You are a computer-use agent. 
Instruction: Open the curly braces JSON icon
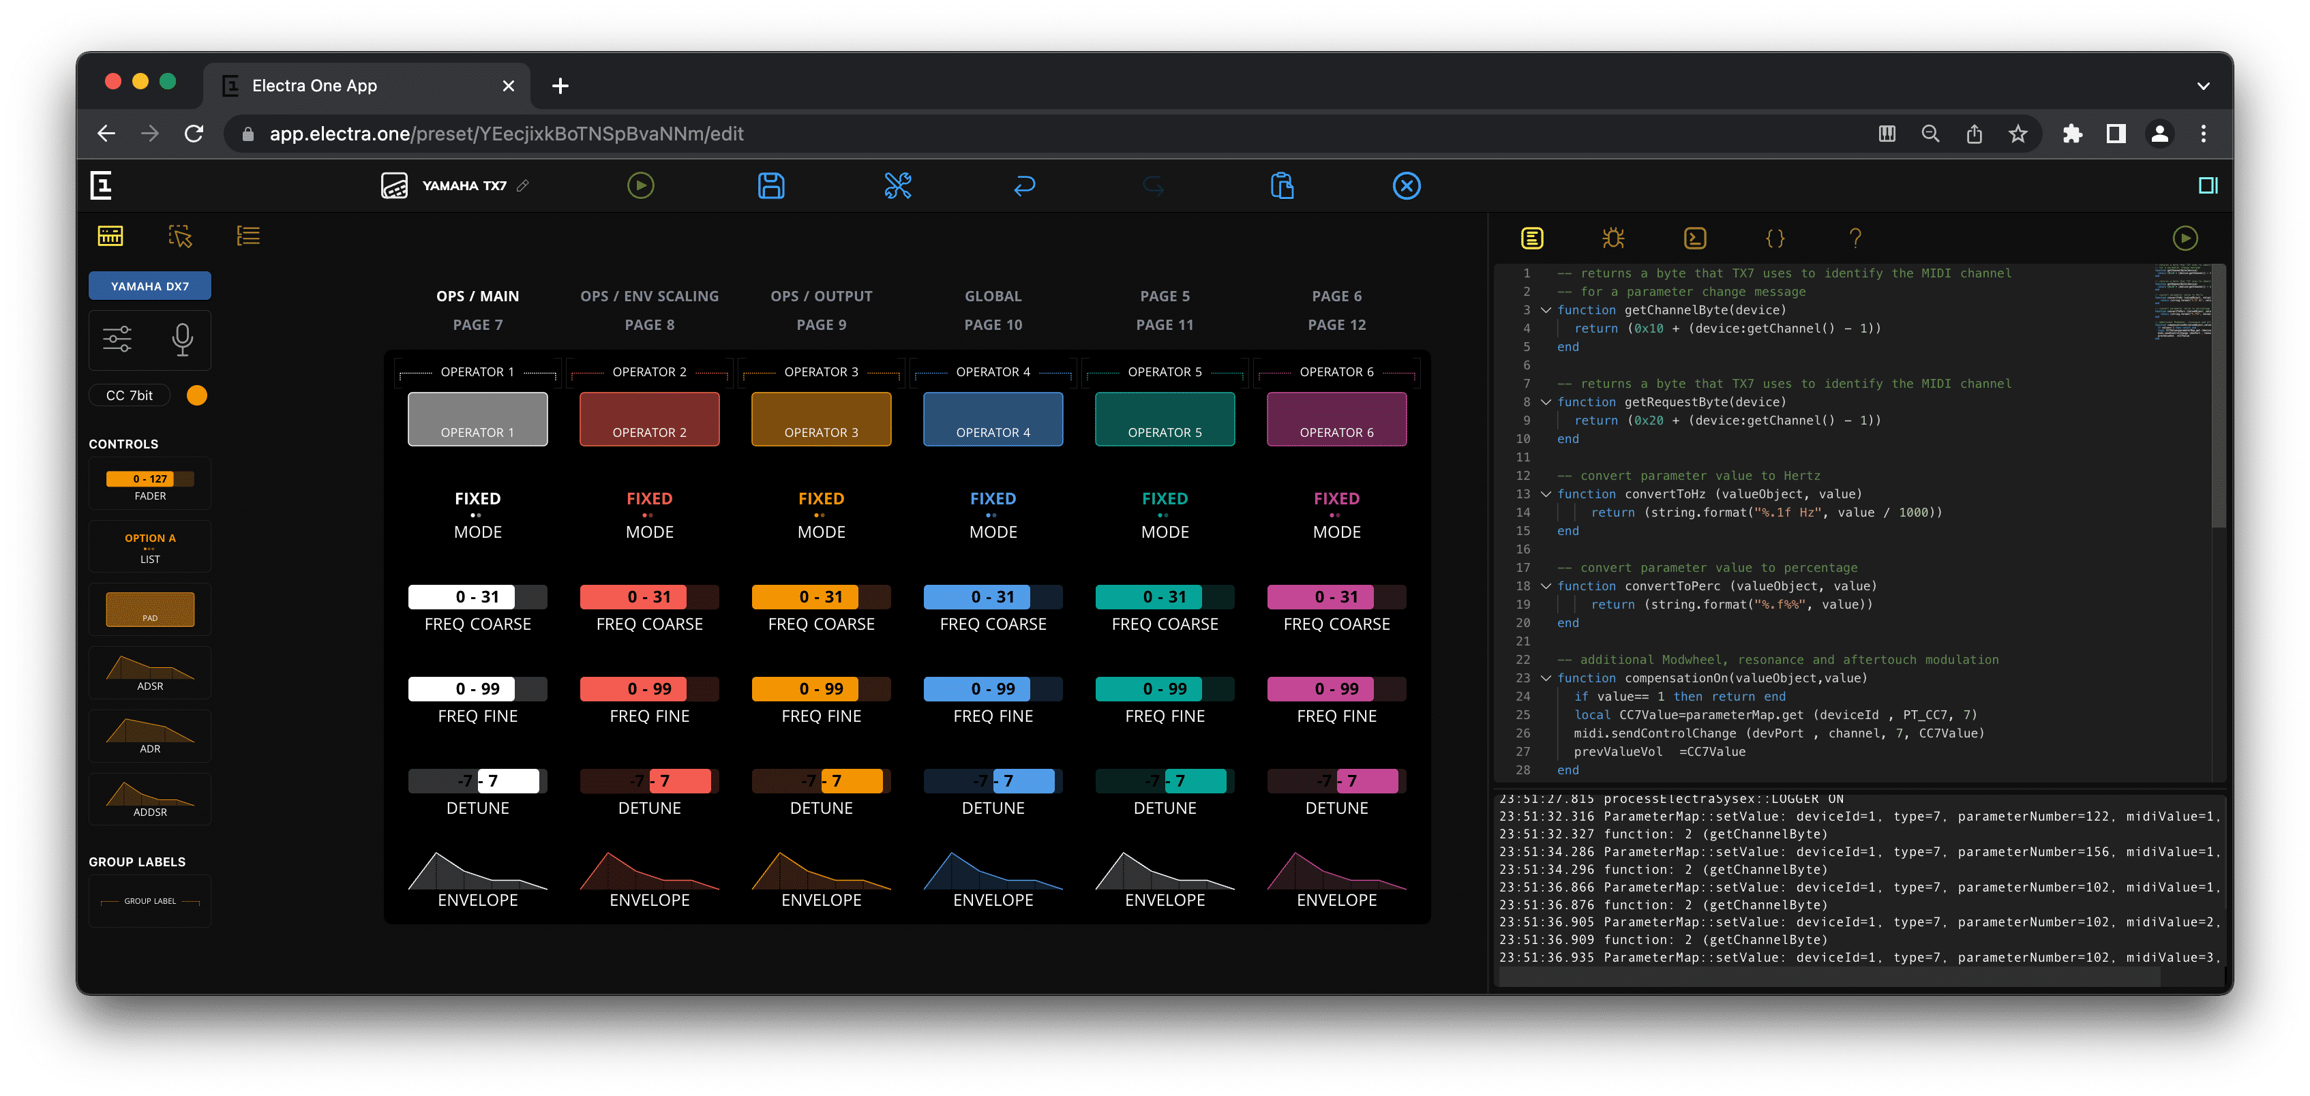pos(1775,237)
